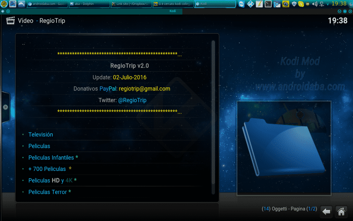
Task: Open the Android application launcher menu
Action: [4, 4]
